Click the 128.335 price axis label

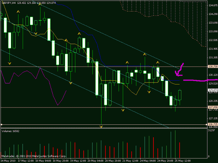(213, 101)
